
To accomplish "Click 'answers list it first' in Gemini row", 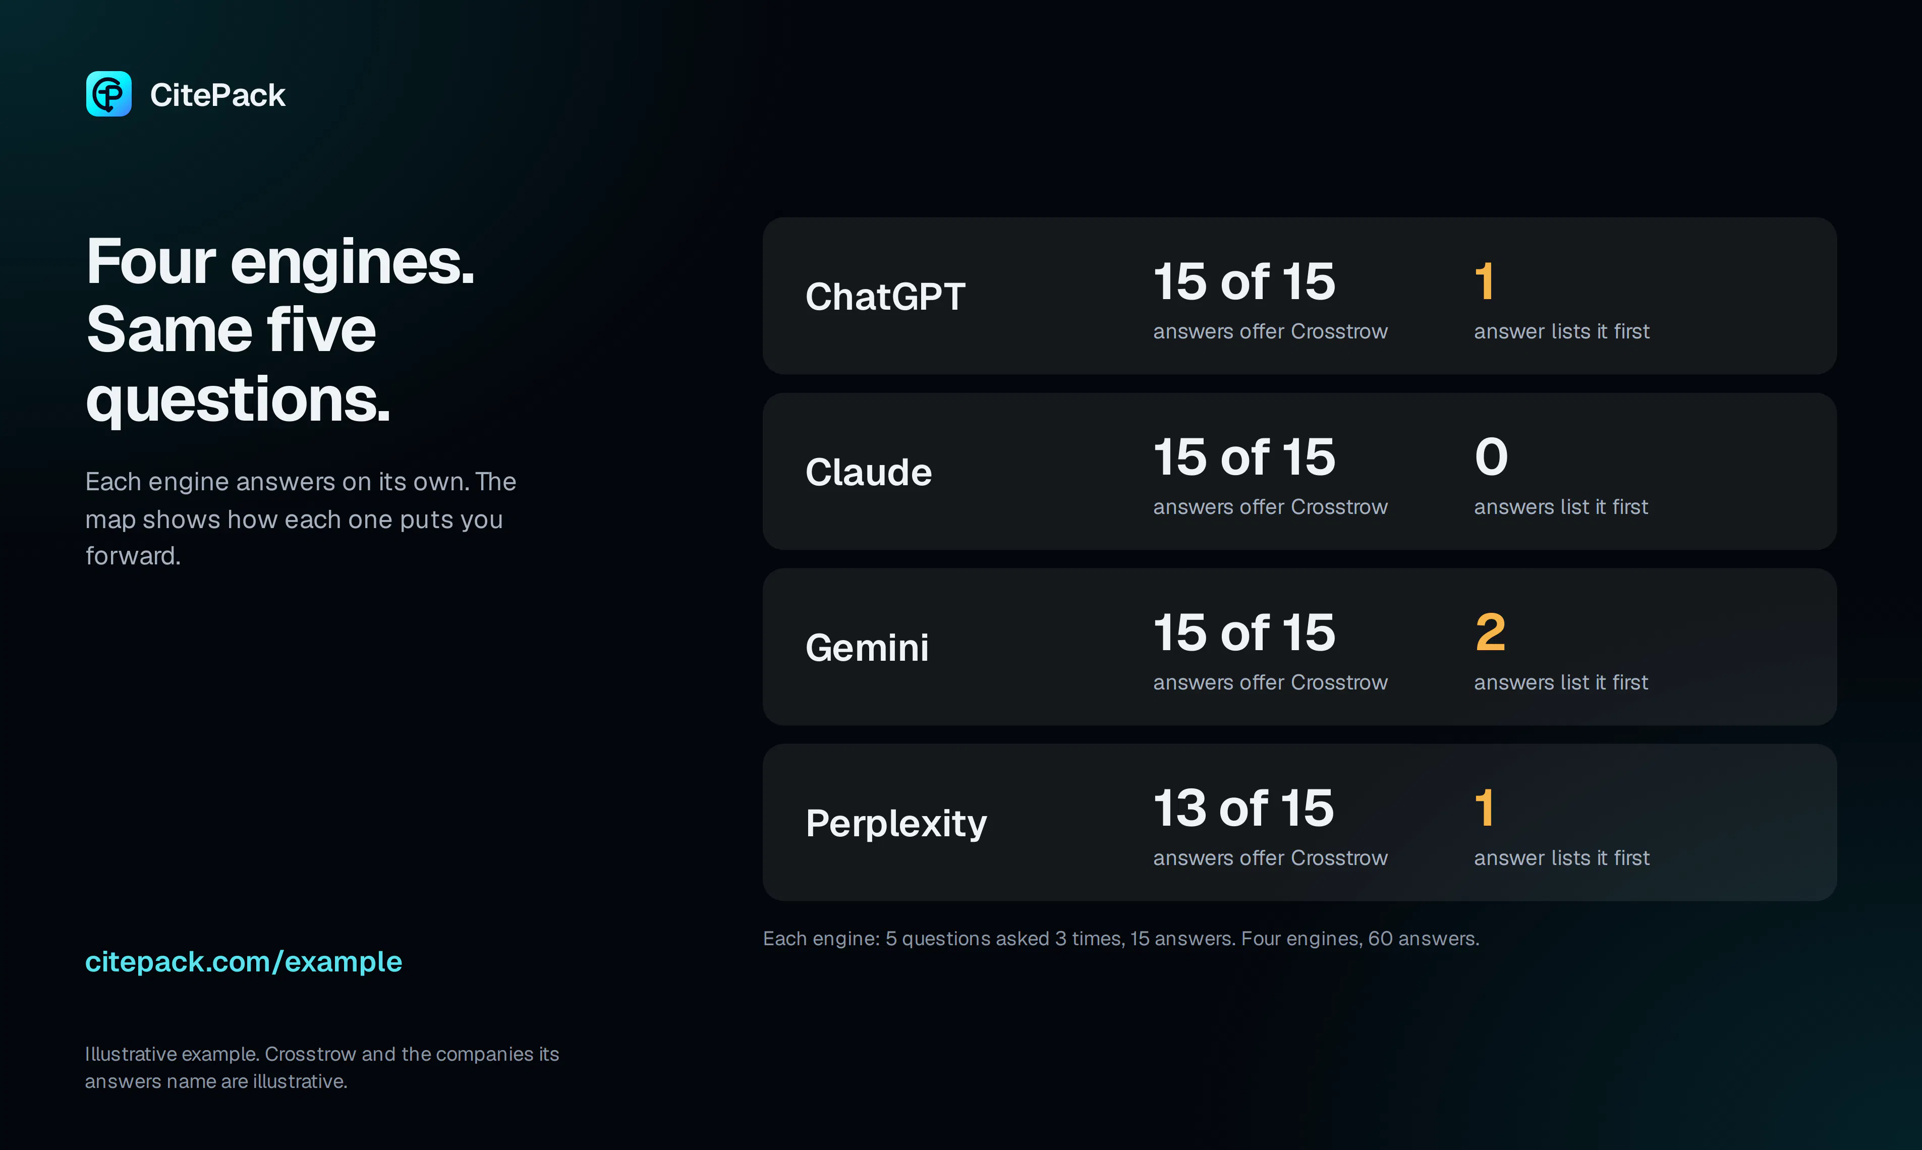I will tap(1561, 683).
